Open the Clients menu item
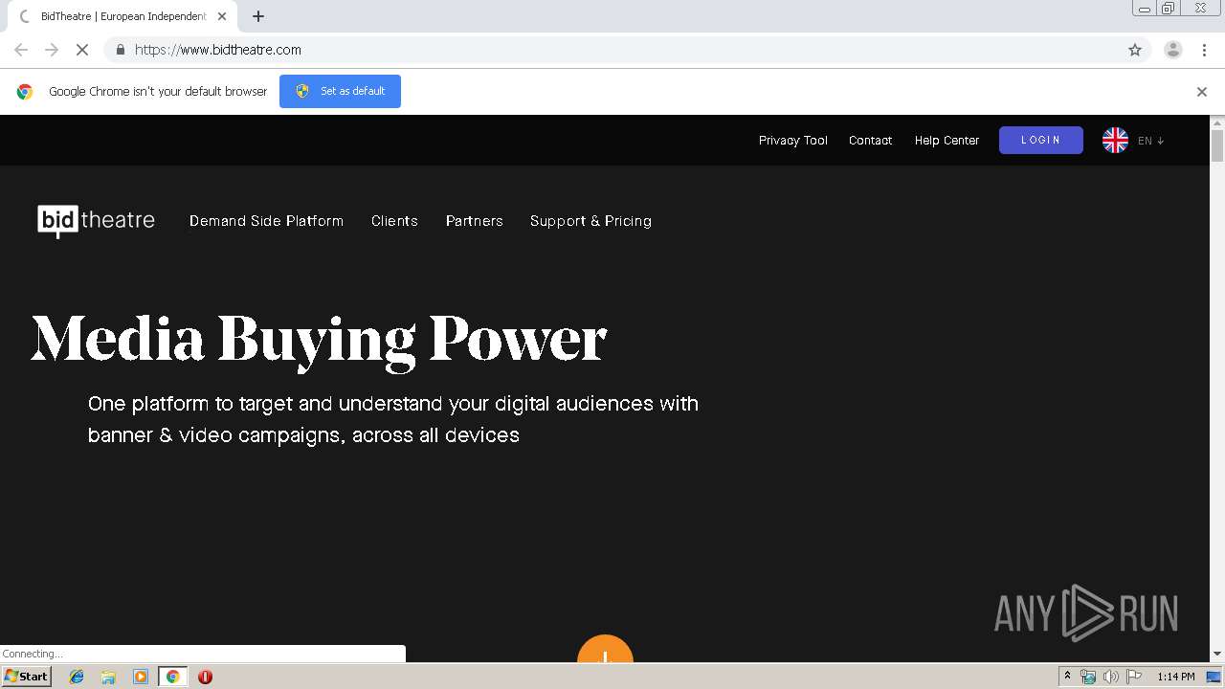Image resolution: width=1225 pixels, height=689 pixels. click(x=394, y=221)
